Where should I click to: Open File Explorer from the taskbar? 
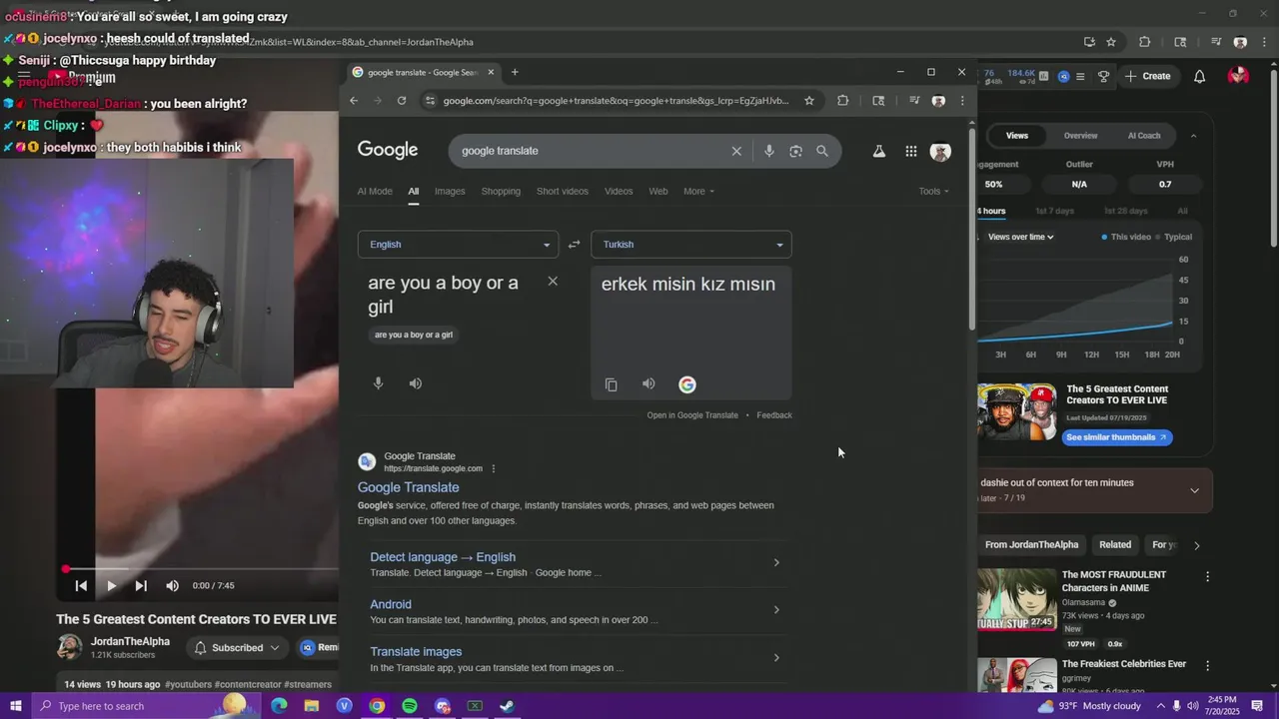(312, 706)
